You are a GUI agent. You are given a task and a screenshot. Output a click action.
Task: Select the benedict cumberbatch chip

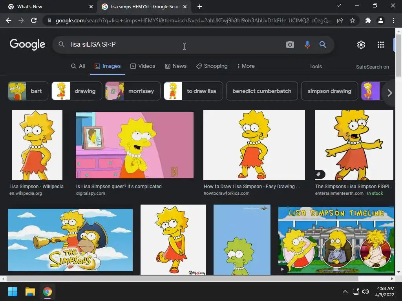(262, 91)
